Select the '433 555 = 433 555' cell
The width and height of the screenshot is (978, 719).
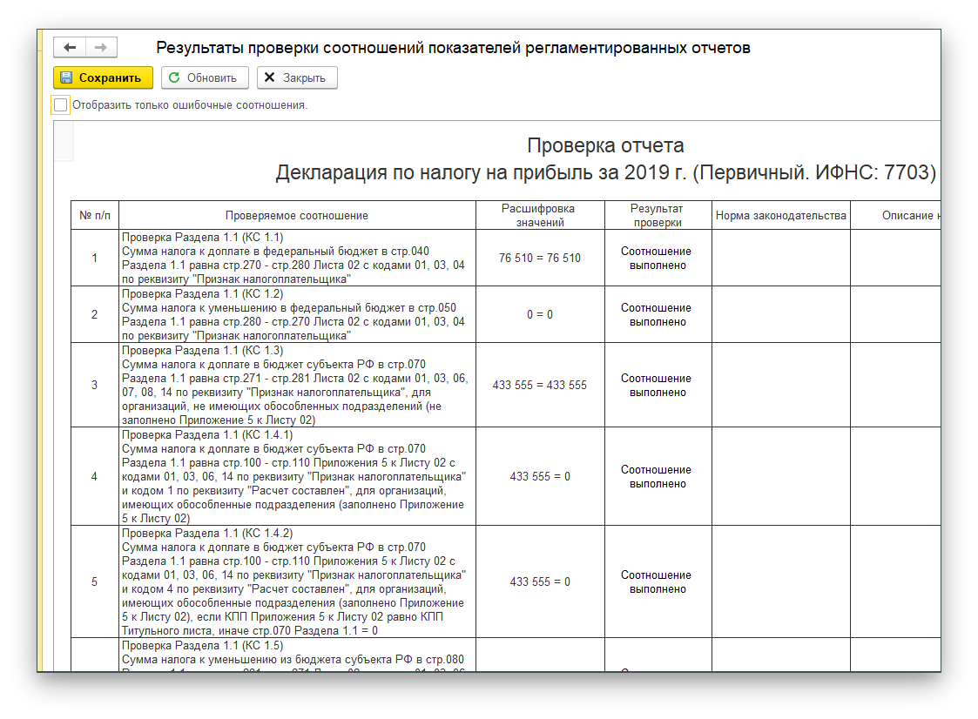[x=539, y=385]
